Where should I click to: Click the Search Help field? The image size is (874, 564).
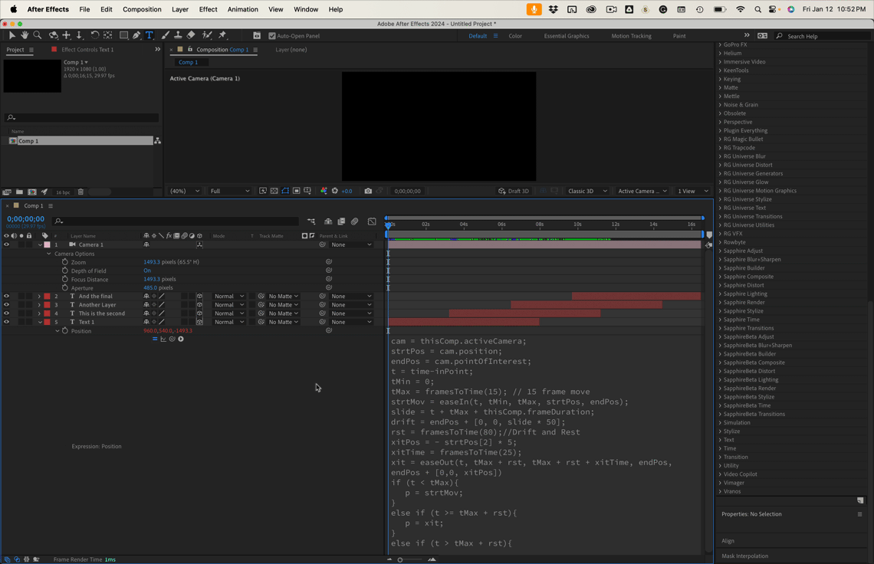[823, 36]
